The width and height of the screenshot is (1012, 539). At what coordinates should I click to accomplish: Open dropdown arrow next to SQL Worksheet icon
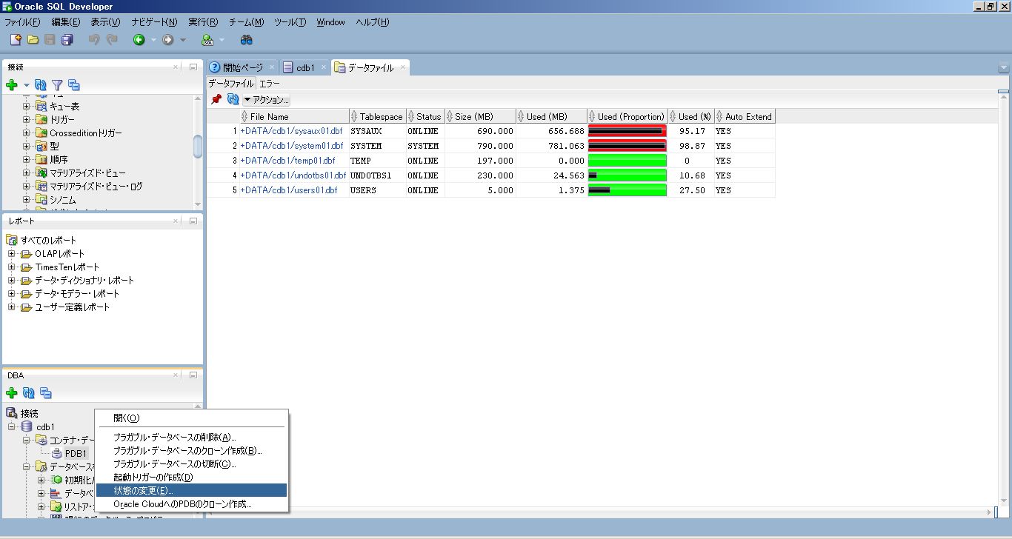[x=222, y=40]
